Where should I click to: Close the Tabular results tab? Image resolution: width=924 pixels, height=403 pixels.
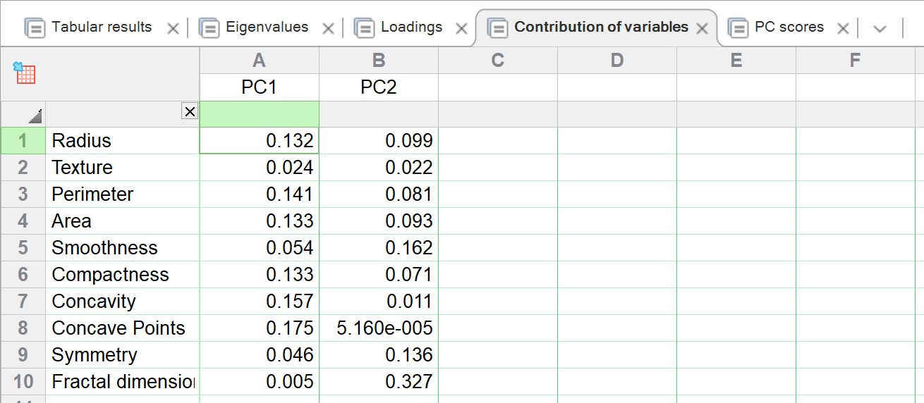coord(173,29)
